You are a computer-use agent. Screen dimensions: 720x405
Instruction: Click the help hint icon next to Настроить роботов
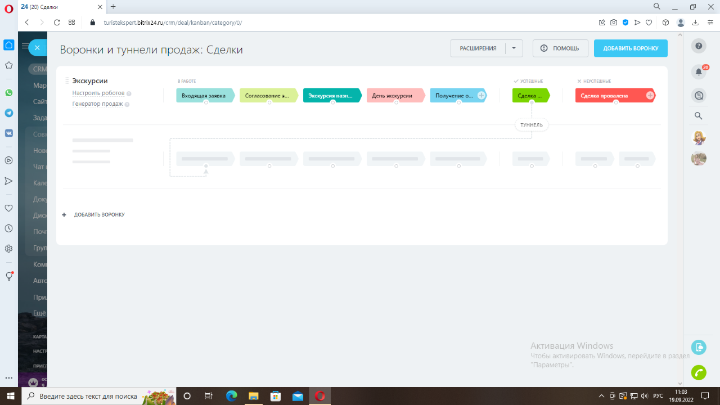tap(129, 94)
